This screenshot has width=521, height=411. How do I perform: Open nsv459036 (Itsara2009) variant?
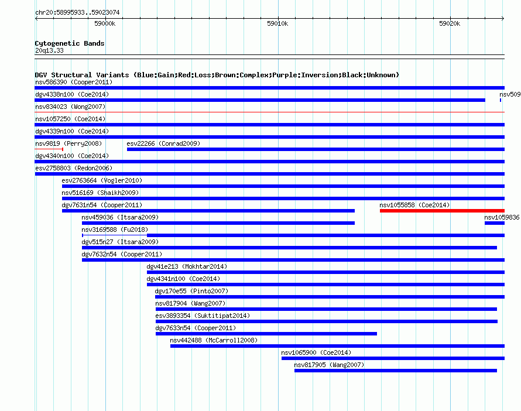pyautogui.click(x=120, y=217)
